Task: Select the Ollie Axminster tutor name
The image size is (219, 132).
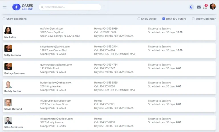Action: point(14,127)
